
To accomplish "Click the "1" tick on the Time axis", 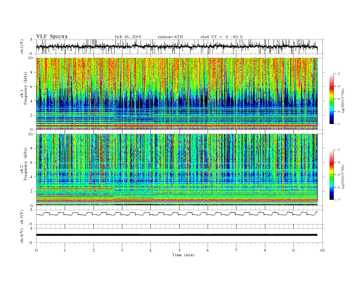I will click(65, 250).
